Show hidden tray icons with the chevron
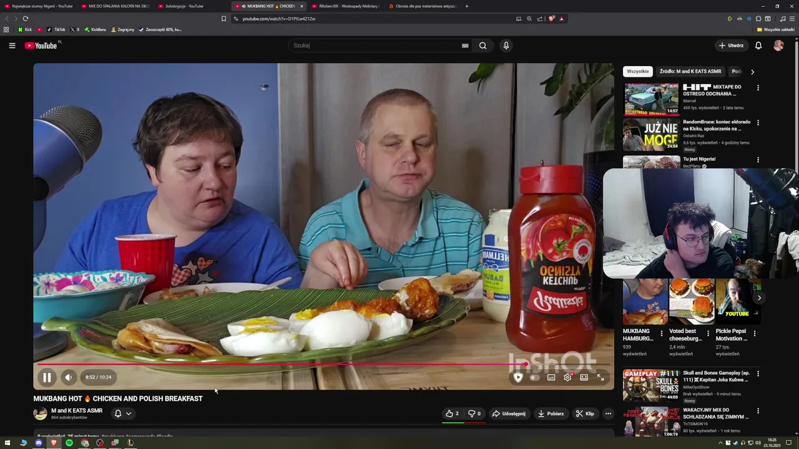799x449 pixels. tap(720, 443)
